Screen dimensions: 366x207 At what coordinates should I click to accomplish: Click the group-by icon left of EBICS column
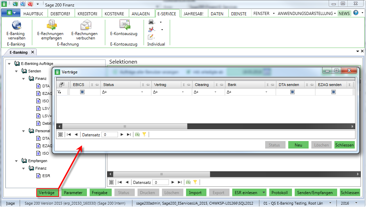pyautogui.click(x=62, y=85)
